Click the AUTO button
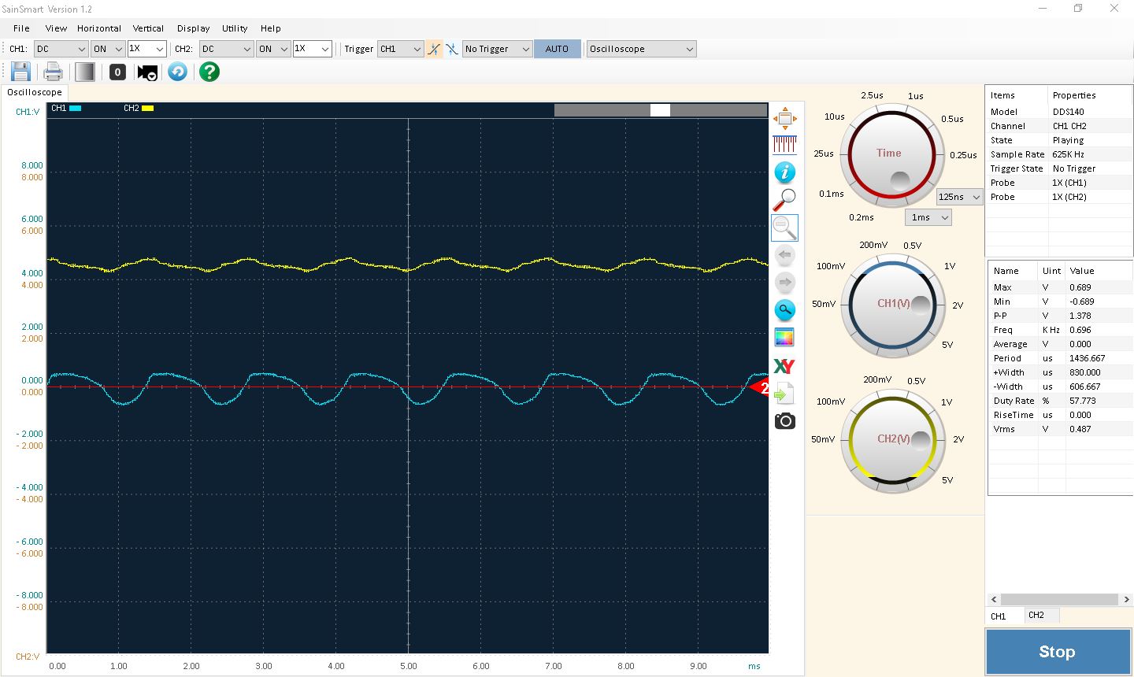This screenshot has width=1134, height=677. 557,49
